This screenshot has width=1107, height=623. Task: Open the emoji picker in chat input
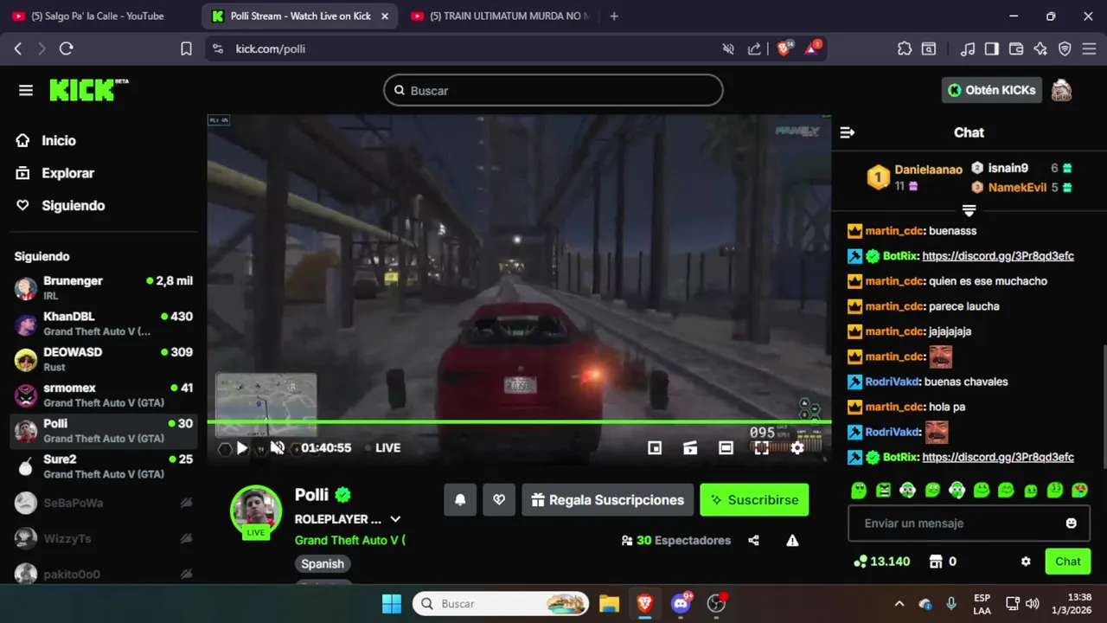1072,523
